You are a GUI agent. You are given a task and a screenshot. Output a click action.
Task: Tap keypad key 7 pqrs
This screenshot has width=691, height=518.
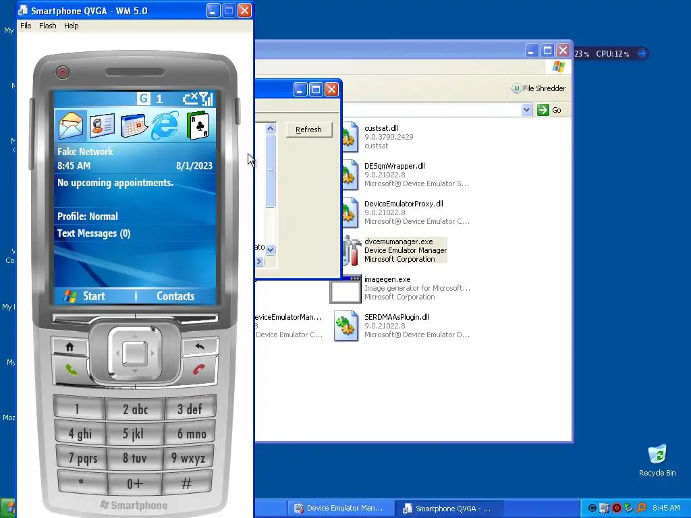(82, 458)
